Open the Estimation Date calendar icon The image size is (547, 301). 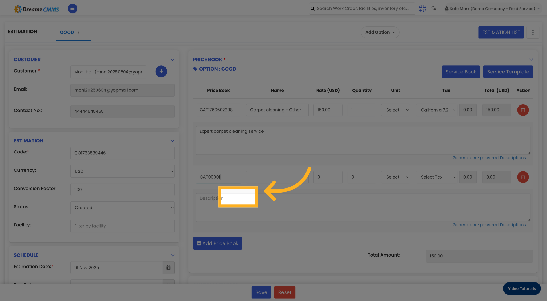(169, 268)
